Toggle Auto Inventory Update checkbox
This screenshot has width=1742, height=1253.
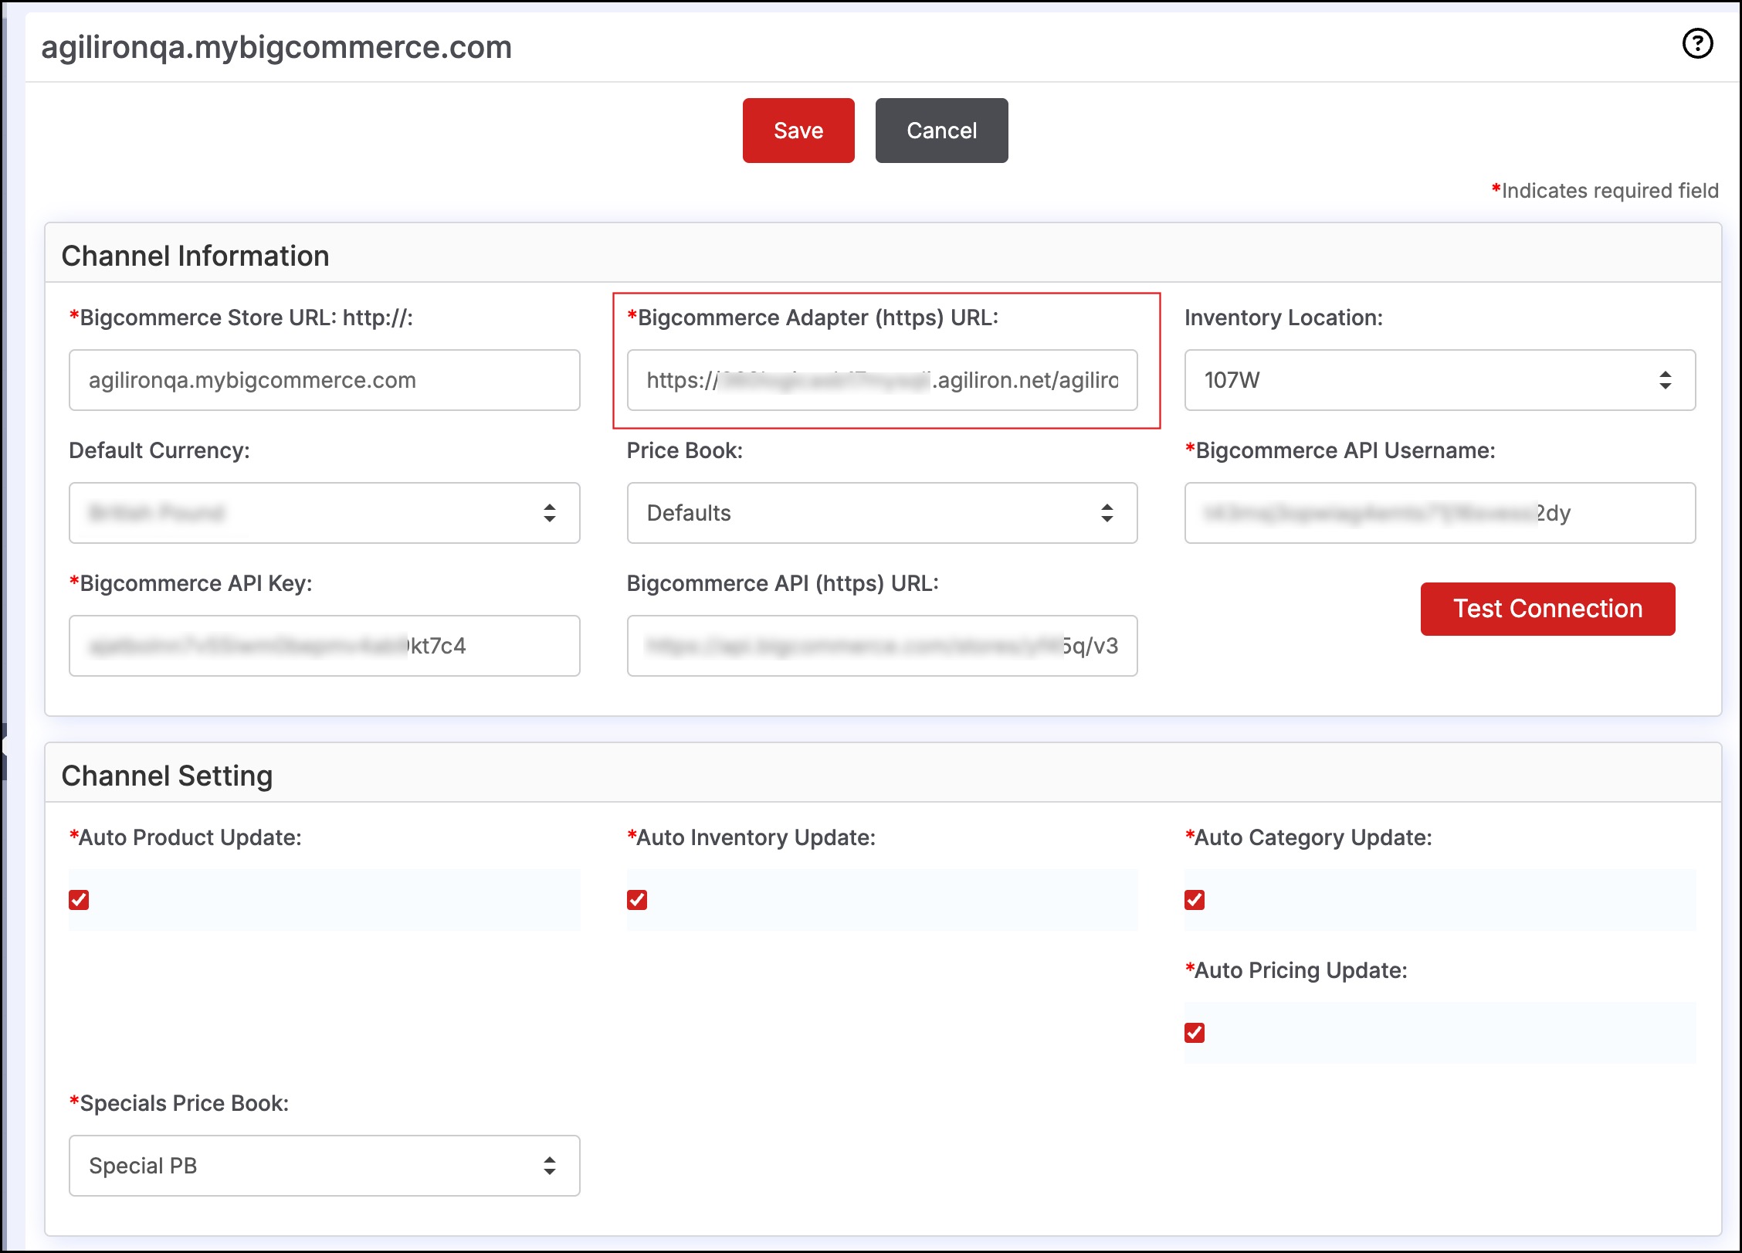pos(637,900)
